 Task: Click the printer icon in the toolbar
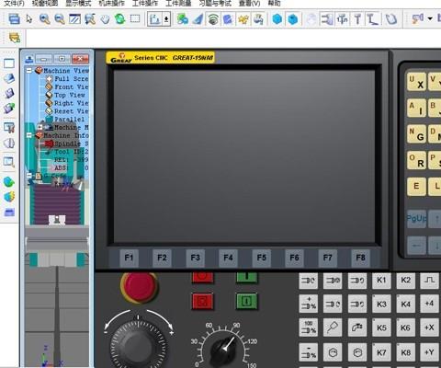pos(14,19)
